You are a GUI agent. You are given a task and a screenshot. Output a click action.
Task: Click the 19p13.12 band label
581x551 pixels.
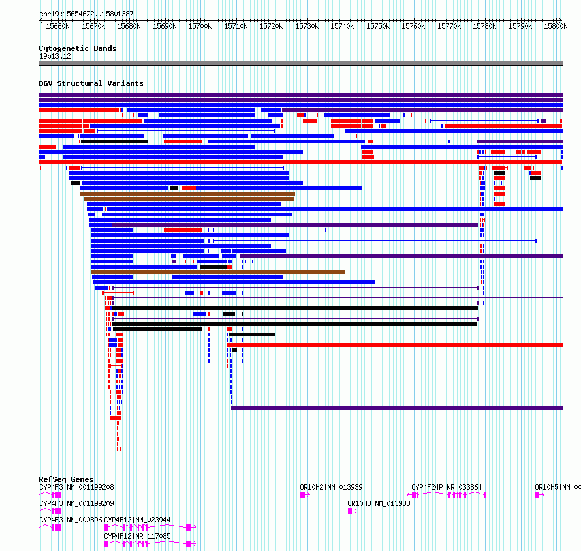click(55, 56)
